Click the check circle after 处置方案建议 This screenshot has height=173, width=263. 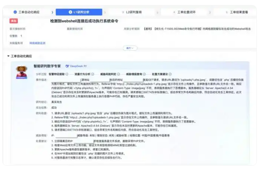170,74
